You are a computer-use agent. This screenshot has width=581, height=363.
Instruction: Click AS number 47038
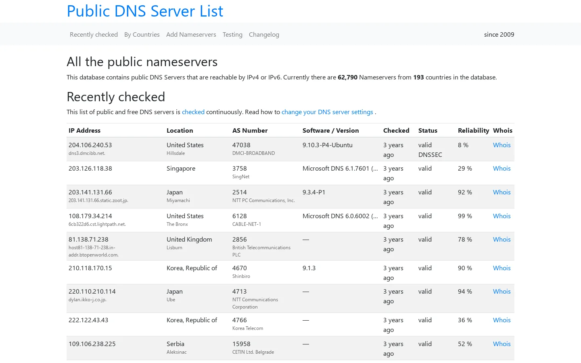[x=241, y=145]
